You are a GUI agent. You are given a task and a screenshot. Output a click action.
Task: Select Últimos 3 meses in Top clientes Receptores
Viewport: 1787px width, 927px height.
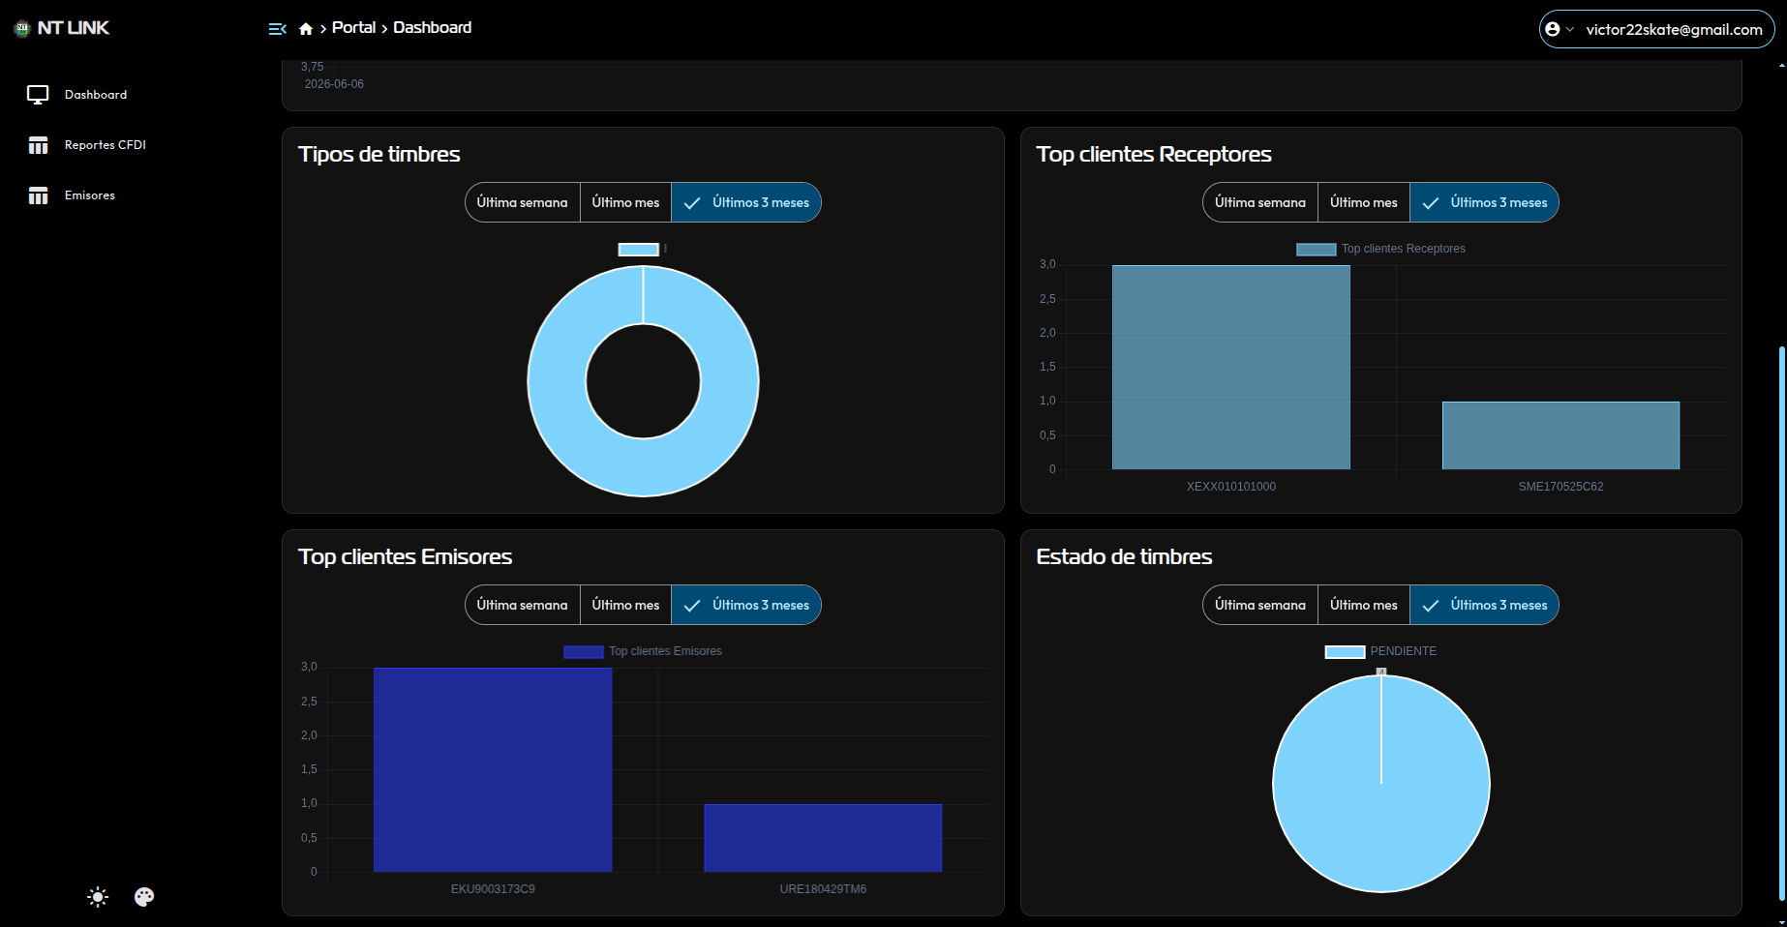pos(1484,202)
